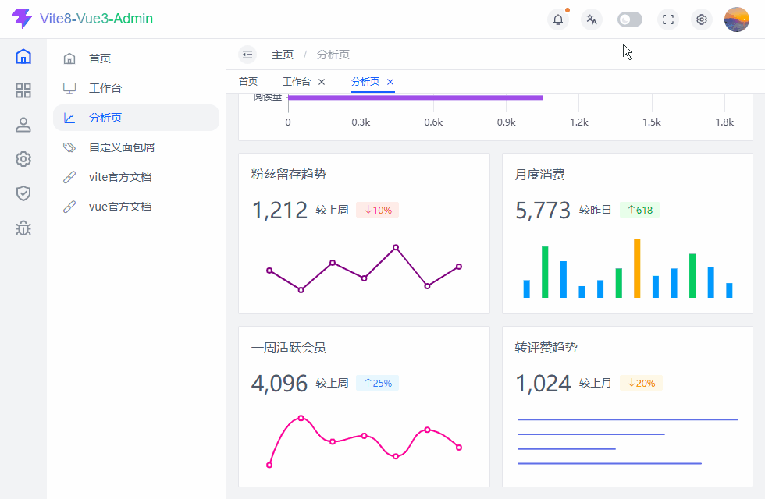Click the 月度消费 card title

tap(539, 175)
